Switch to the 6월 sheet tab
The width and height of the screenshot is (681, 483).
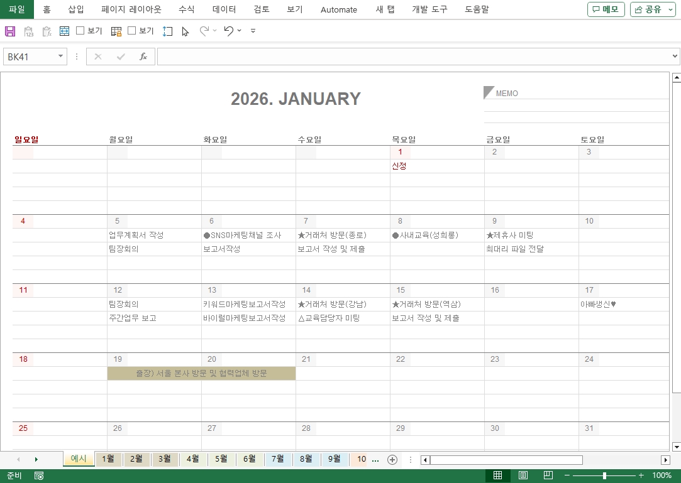pos(250,459)
